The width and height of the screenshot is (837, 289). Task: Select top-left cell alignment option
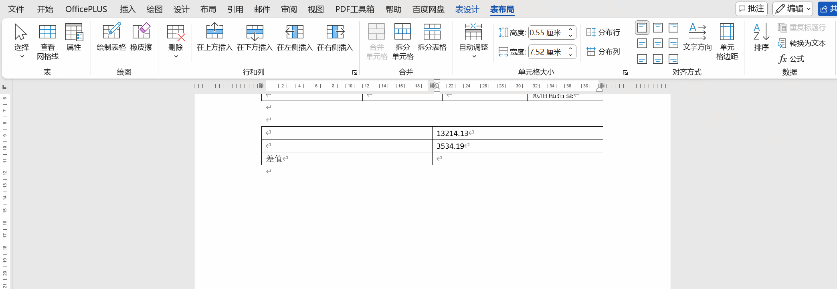click(642, 28)
